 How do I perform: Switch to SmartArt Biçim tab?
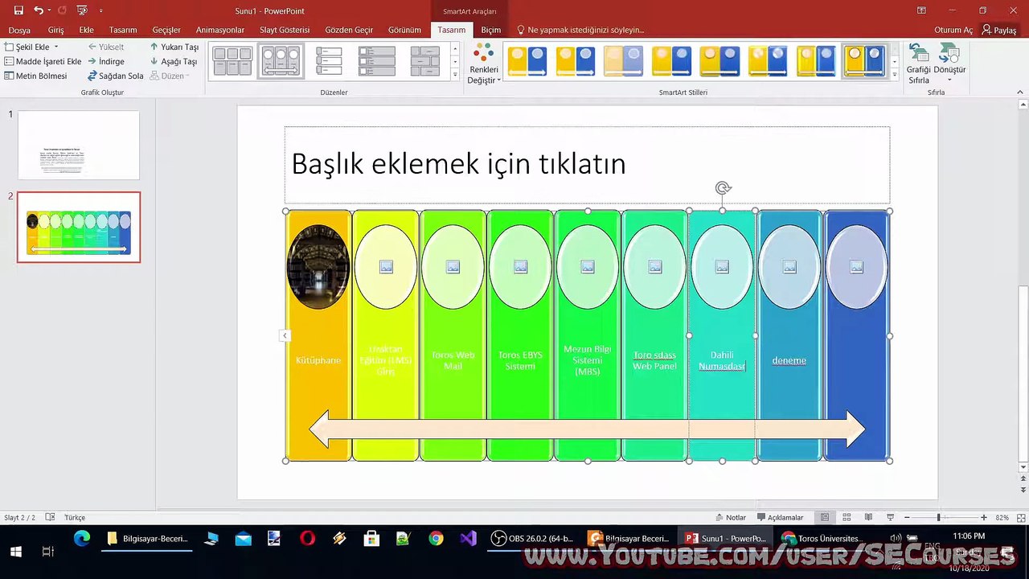click(x=490, y=30)
